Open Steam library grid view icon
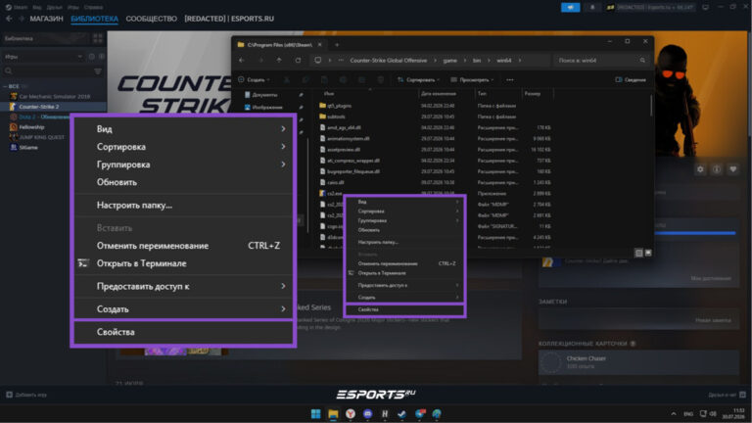The height and width of the screenshot is (423, 752). click(x=98, y=38)
